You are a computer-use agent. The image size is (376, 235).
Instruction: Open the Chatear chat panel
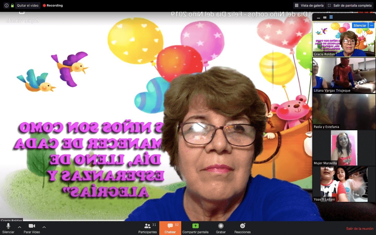pos(170,228)
